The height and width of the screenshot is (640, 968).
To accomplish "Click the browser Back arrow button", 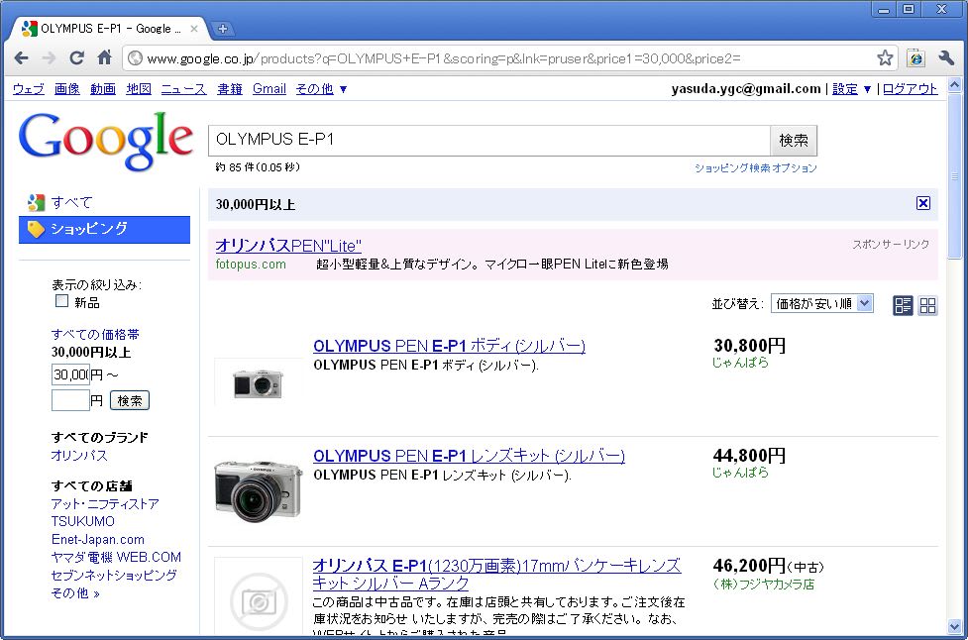I will coord(22,57).
